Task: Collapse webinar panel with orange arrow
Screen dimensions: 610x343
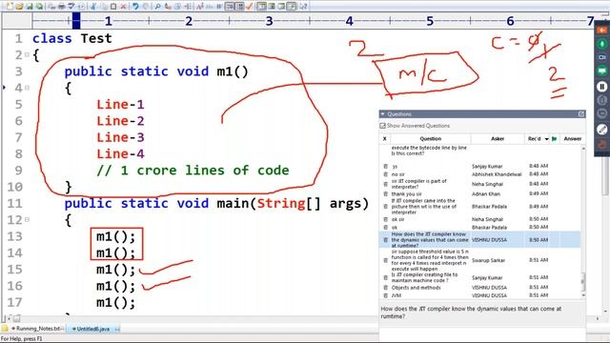Action: (601, 30)
